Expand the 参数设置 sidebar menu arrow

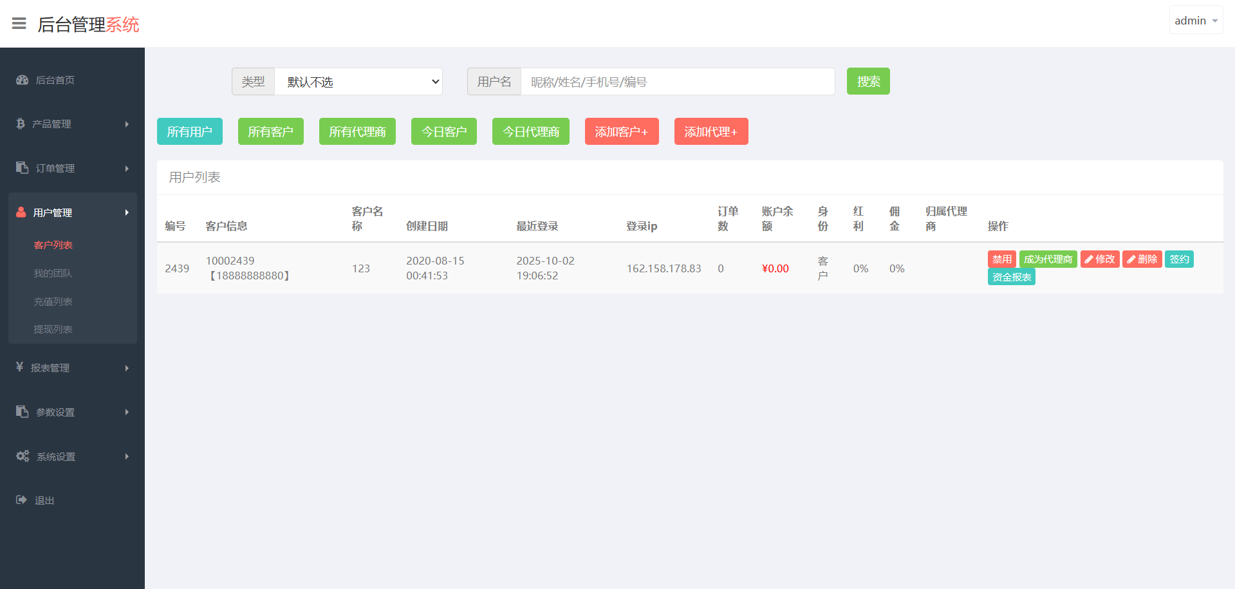127,412
